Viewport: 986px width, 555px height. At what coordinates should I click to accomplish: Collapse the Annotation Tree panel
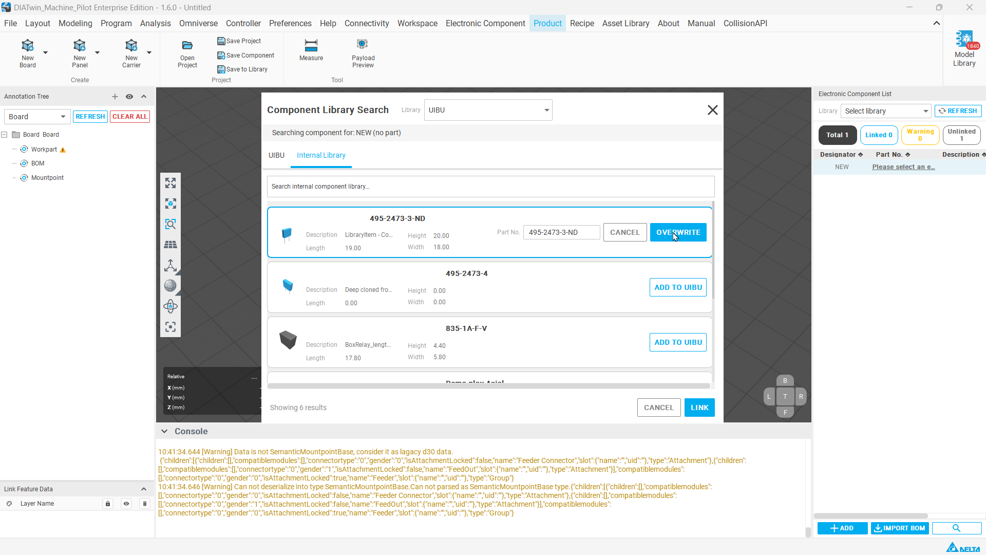[144, 97]
